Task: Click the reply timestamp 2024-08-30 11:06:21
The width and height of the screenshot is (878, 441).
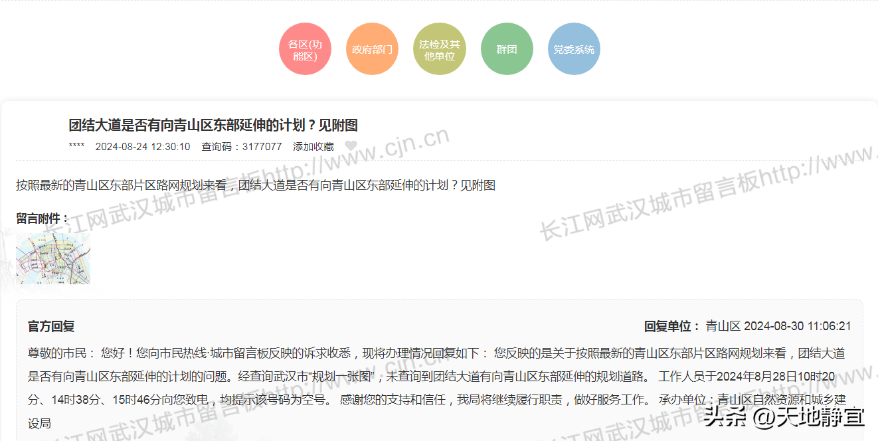Action: (x=798, y=326)
